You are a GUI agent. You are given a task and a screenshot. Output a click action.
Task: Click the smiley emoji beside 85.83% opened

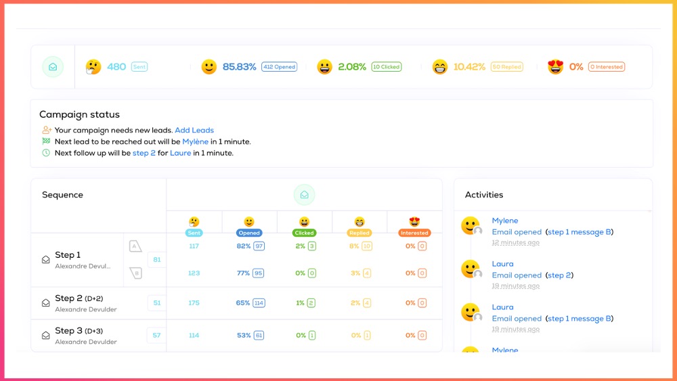[x=209, y=67]
